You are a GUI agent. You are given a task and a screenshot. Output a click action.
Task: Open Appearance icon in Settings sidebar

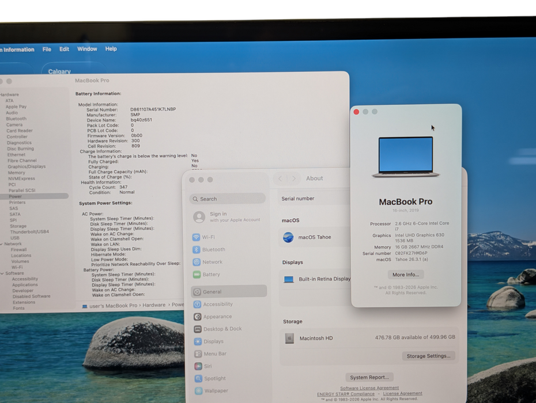(197, 317)
